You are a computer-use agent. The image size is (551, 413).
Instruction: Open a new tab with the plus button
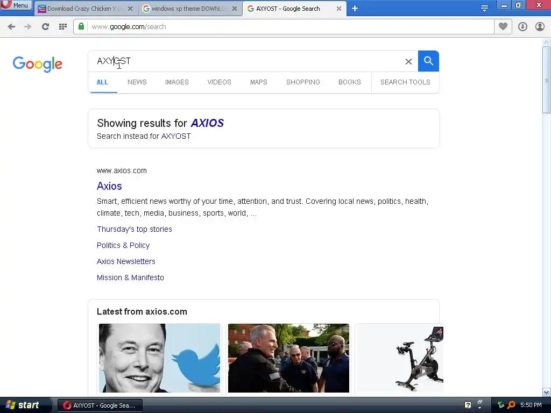pyautogui.click(x=355, y=9)
